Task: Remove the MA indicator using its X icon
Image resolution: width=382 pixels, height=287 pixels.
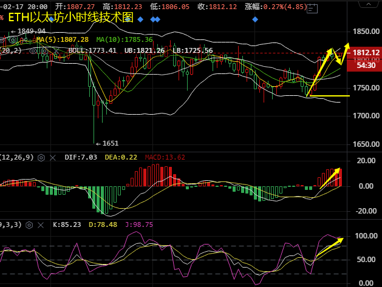Action: (x=24, y=40)
